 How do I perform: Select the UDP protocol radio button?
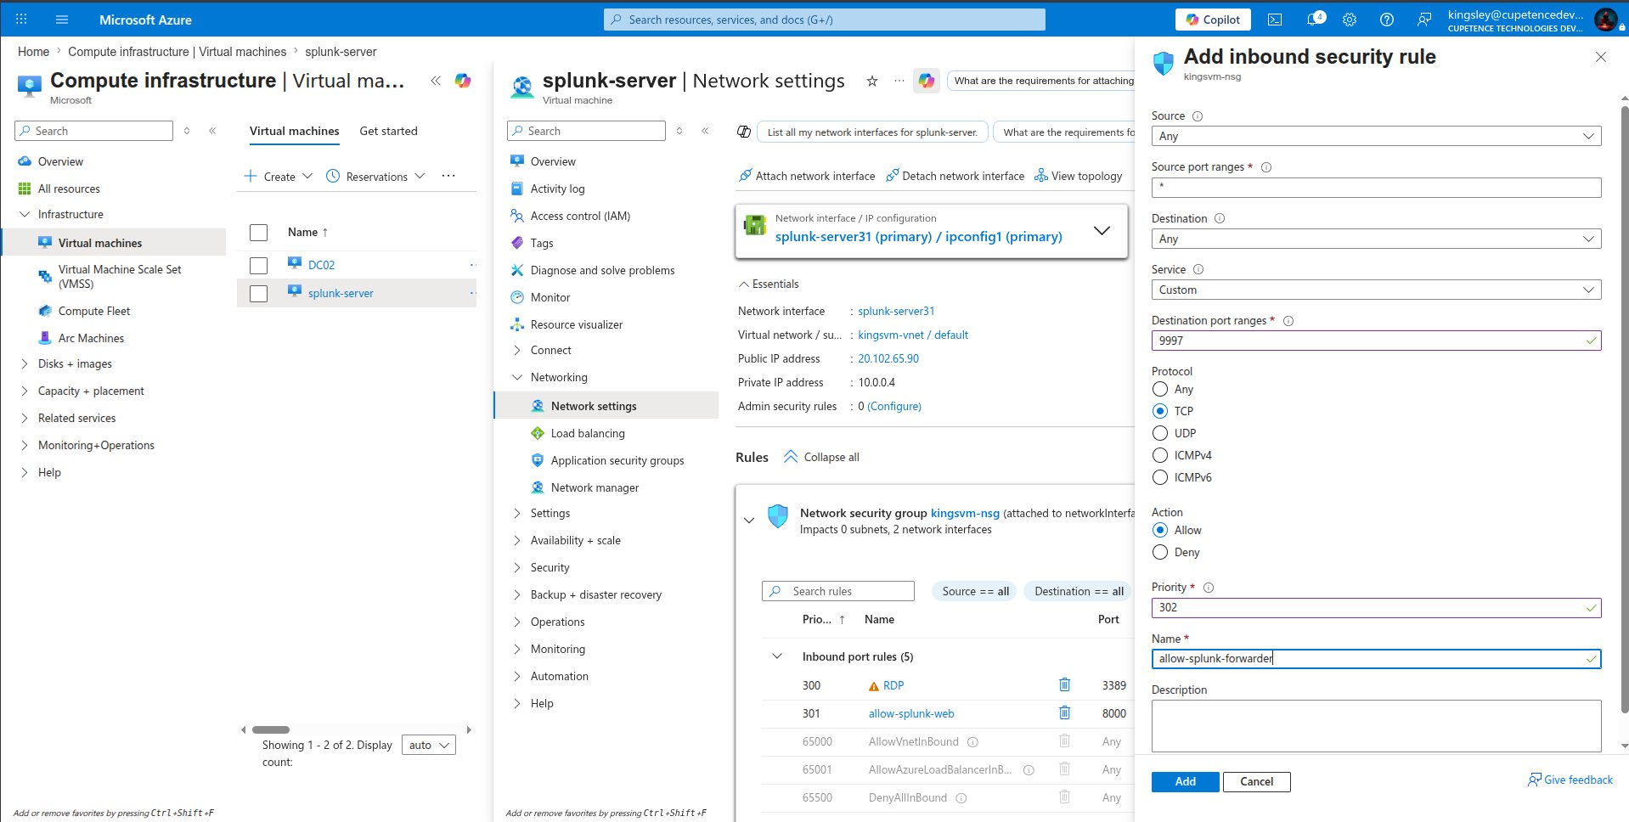click(1160, 433)
